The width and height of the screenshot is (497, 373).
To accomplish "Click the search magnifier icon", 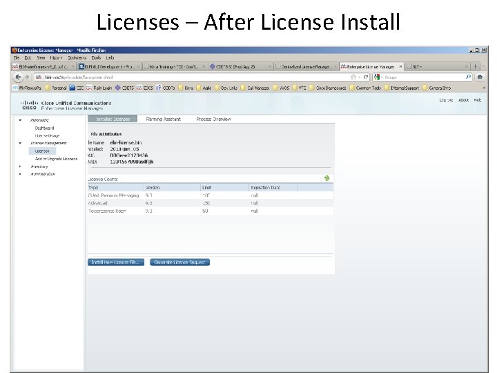I will 468,77.
